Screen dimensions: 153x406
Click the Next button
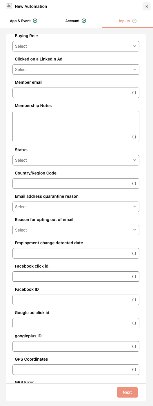pos(127,392)
